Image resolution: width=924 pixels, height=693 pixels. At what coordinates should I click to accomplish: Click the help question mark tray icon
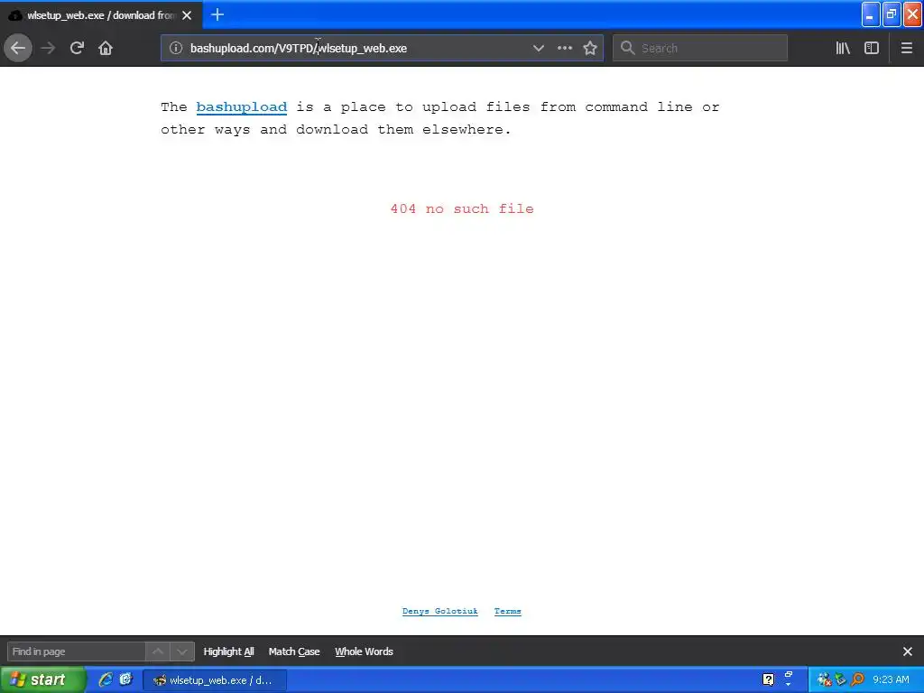(769, 679)
